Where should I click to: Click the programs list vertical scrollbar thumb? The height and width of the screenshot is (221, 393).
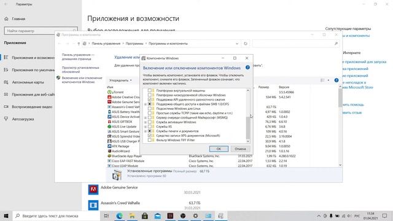point(340,98)
